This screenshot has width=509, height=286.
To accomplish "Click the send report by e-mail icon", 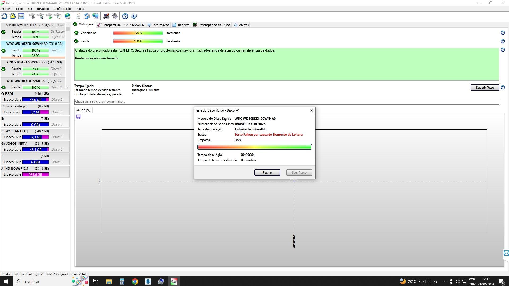I will (87, 16).
